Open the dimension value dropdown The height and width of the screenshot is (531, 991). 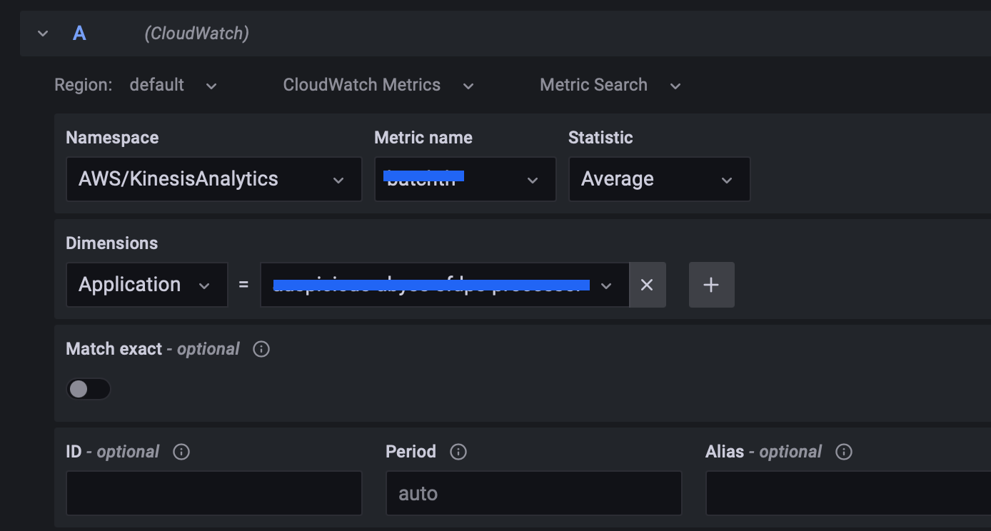(x=443, y=285)
